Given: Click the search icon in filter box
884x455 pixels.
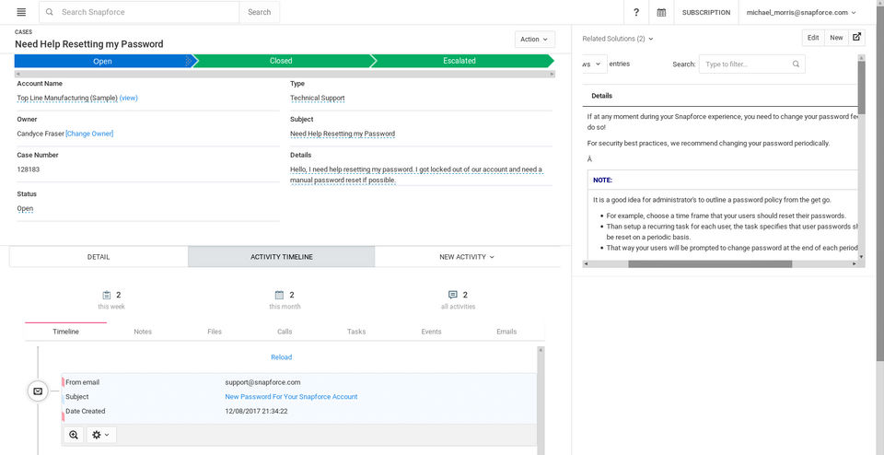Looking at the screenshot, I should point(797,64).
